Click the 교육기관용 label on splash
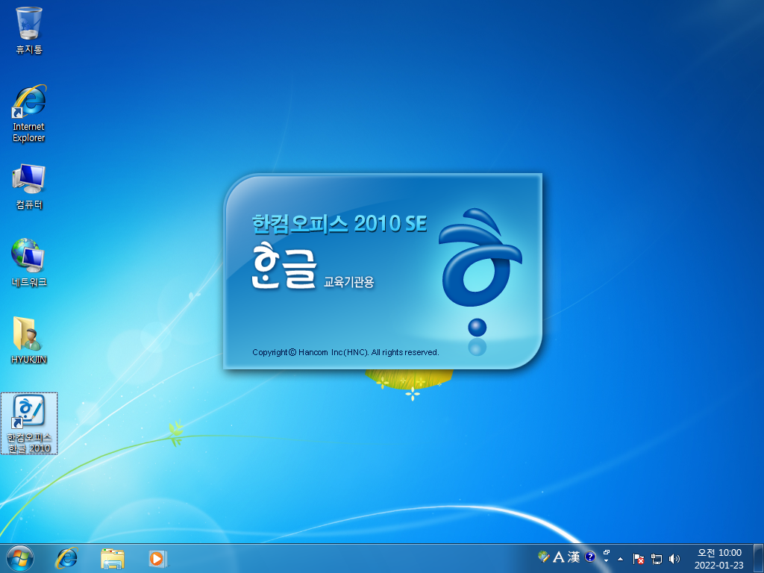 (x=349, y=282)
